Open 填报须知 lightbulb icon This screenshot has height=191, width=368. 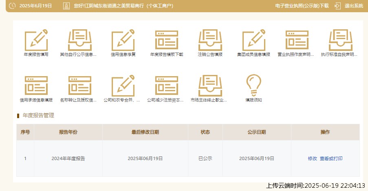pyautogui.click(x=254, y=86)
